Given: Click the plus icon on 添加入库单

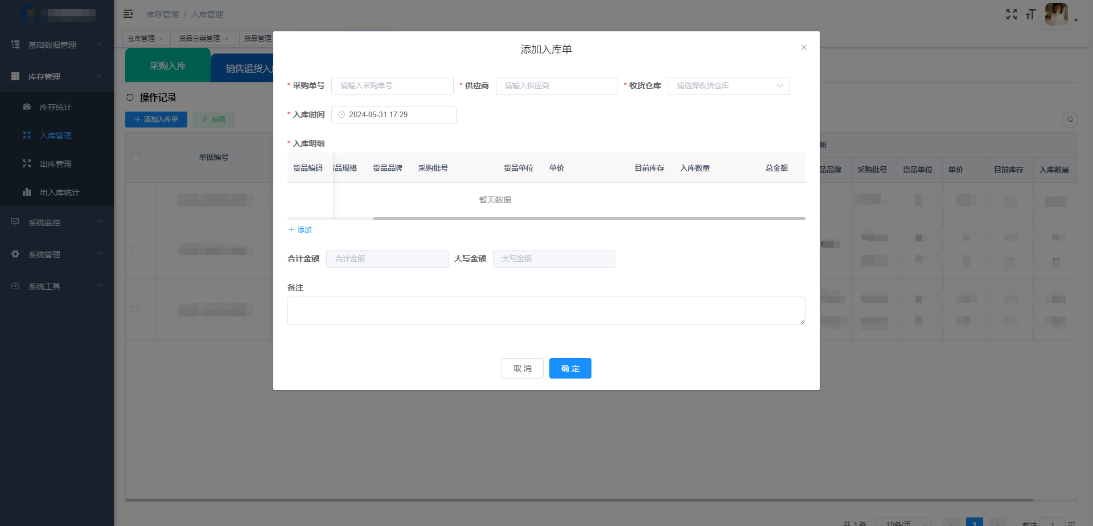Looking at the screenshot, I should click(137, 120).
